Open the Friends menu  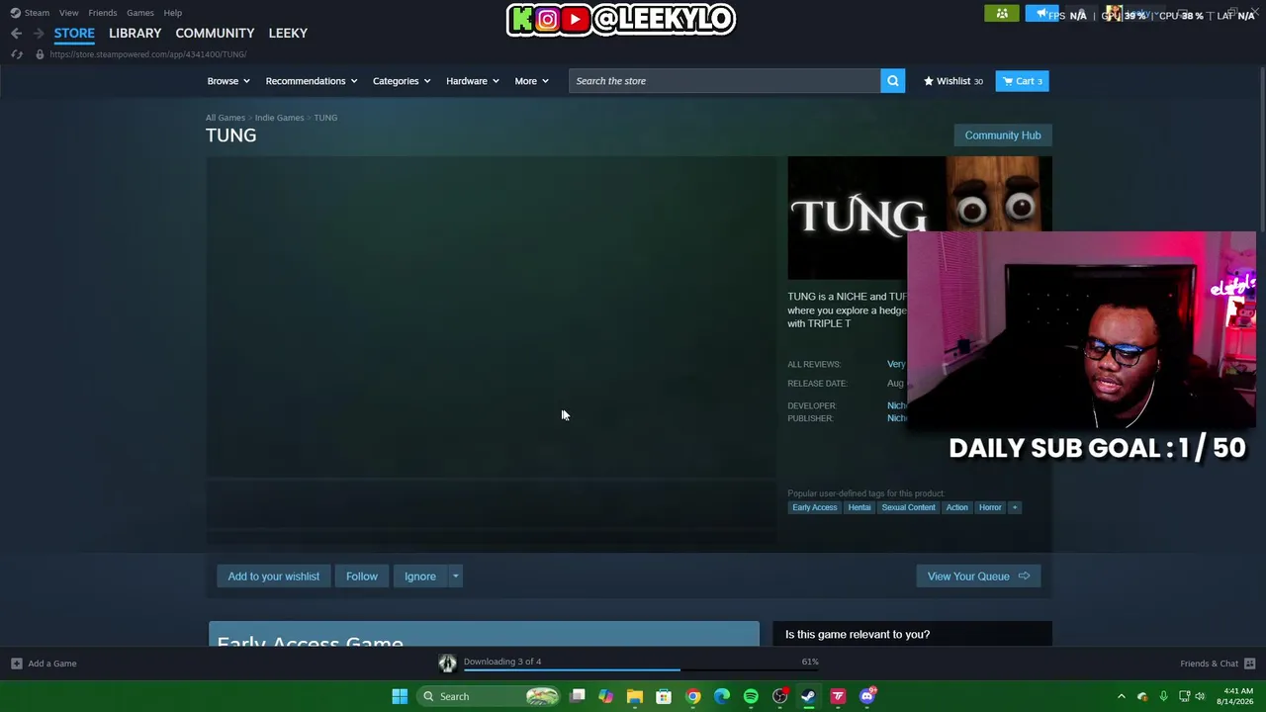coord(103,13)
